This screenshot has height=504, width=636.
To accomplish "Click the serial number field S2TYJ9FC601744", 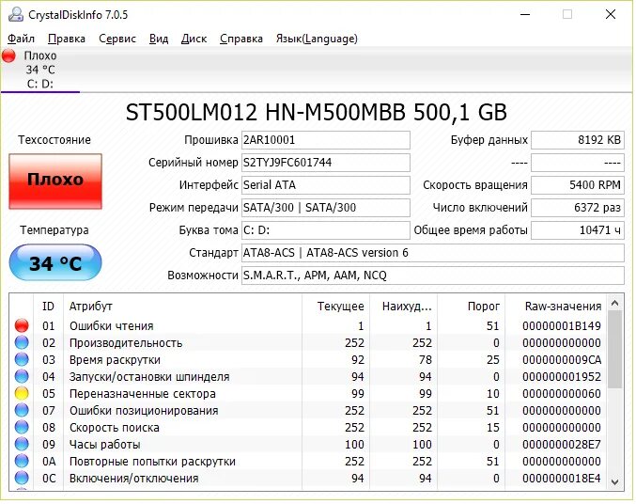I will pos(326,163).
